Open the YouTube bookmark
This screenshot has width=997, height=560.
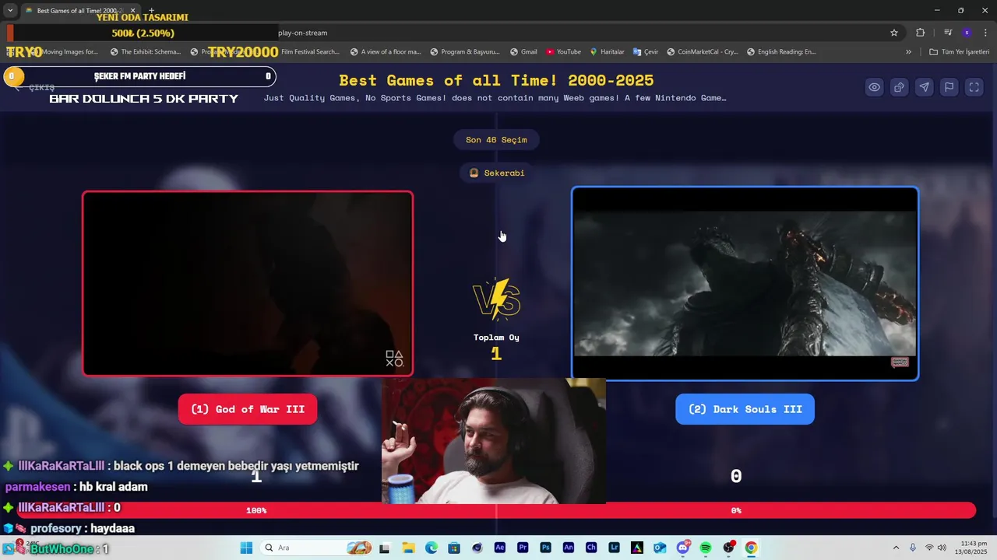tap(563, 52)
